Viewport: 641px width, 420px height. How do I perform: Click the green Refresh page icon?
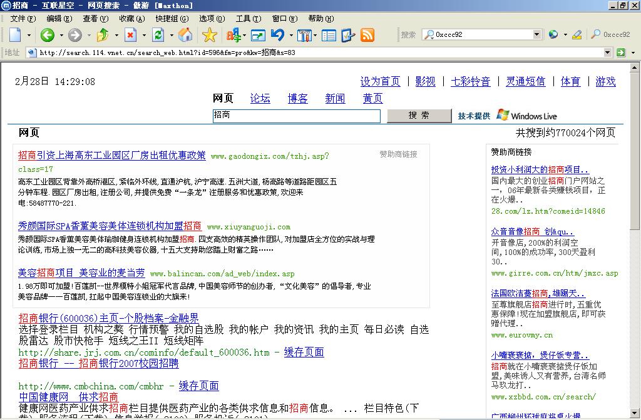158,35
